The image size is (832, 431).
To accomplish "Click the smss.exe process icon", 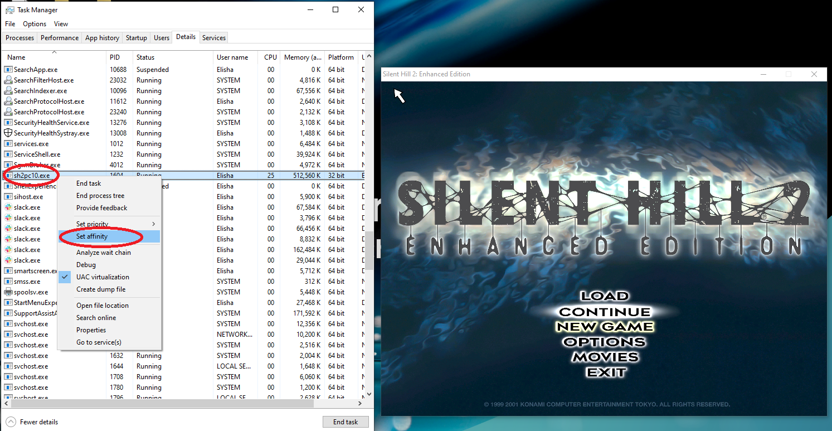I will 8,282.
